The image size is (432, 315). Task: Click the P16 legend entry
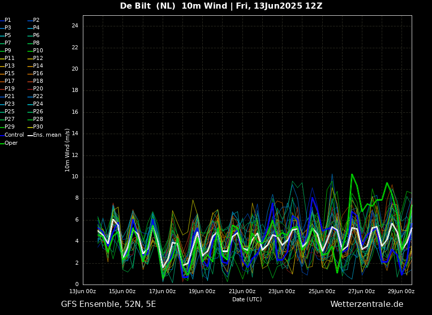[x=38, y=74]
